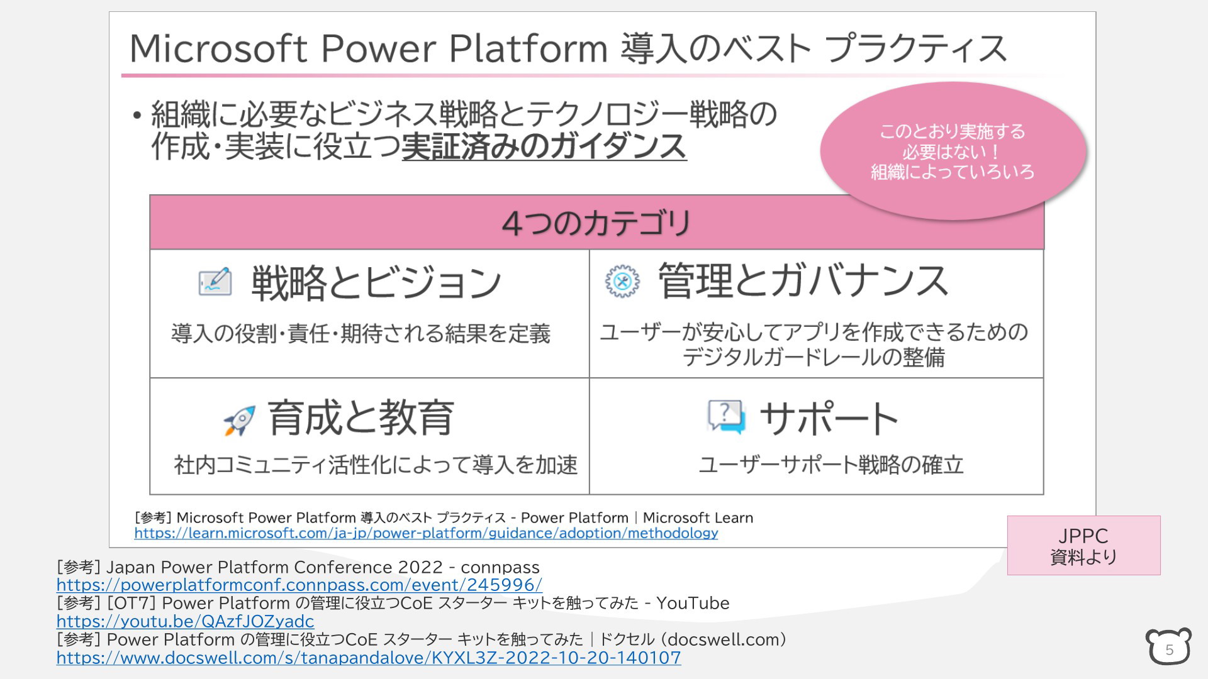The image size is (1208, 679).
Task: Open the youtu.be/QAzfJOZyadc link
Action: 185,621
